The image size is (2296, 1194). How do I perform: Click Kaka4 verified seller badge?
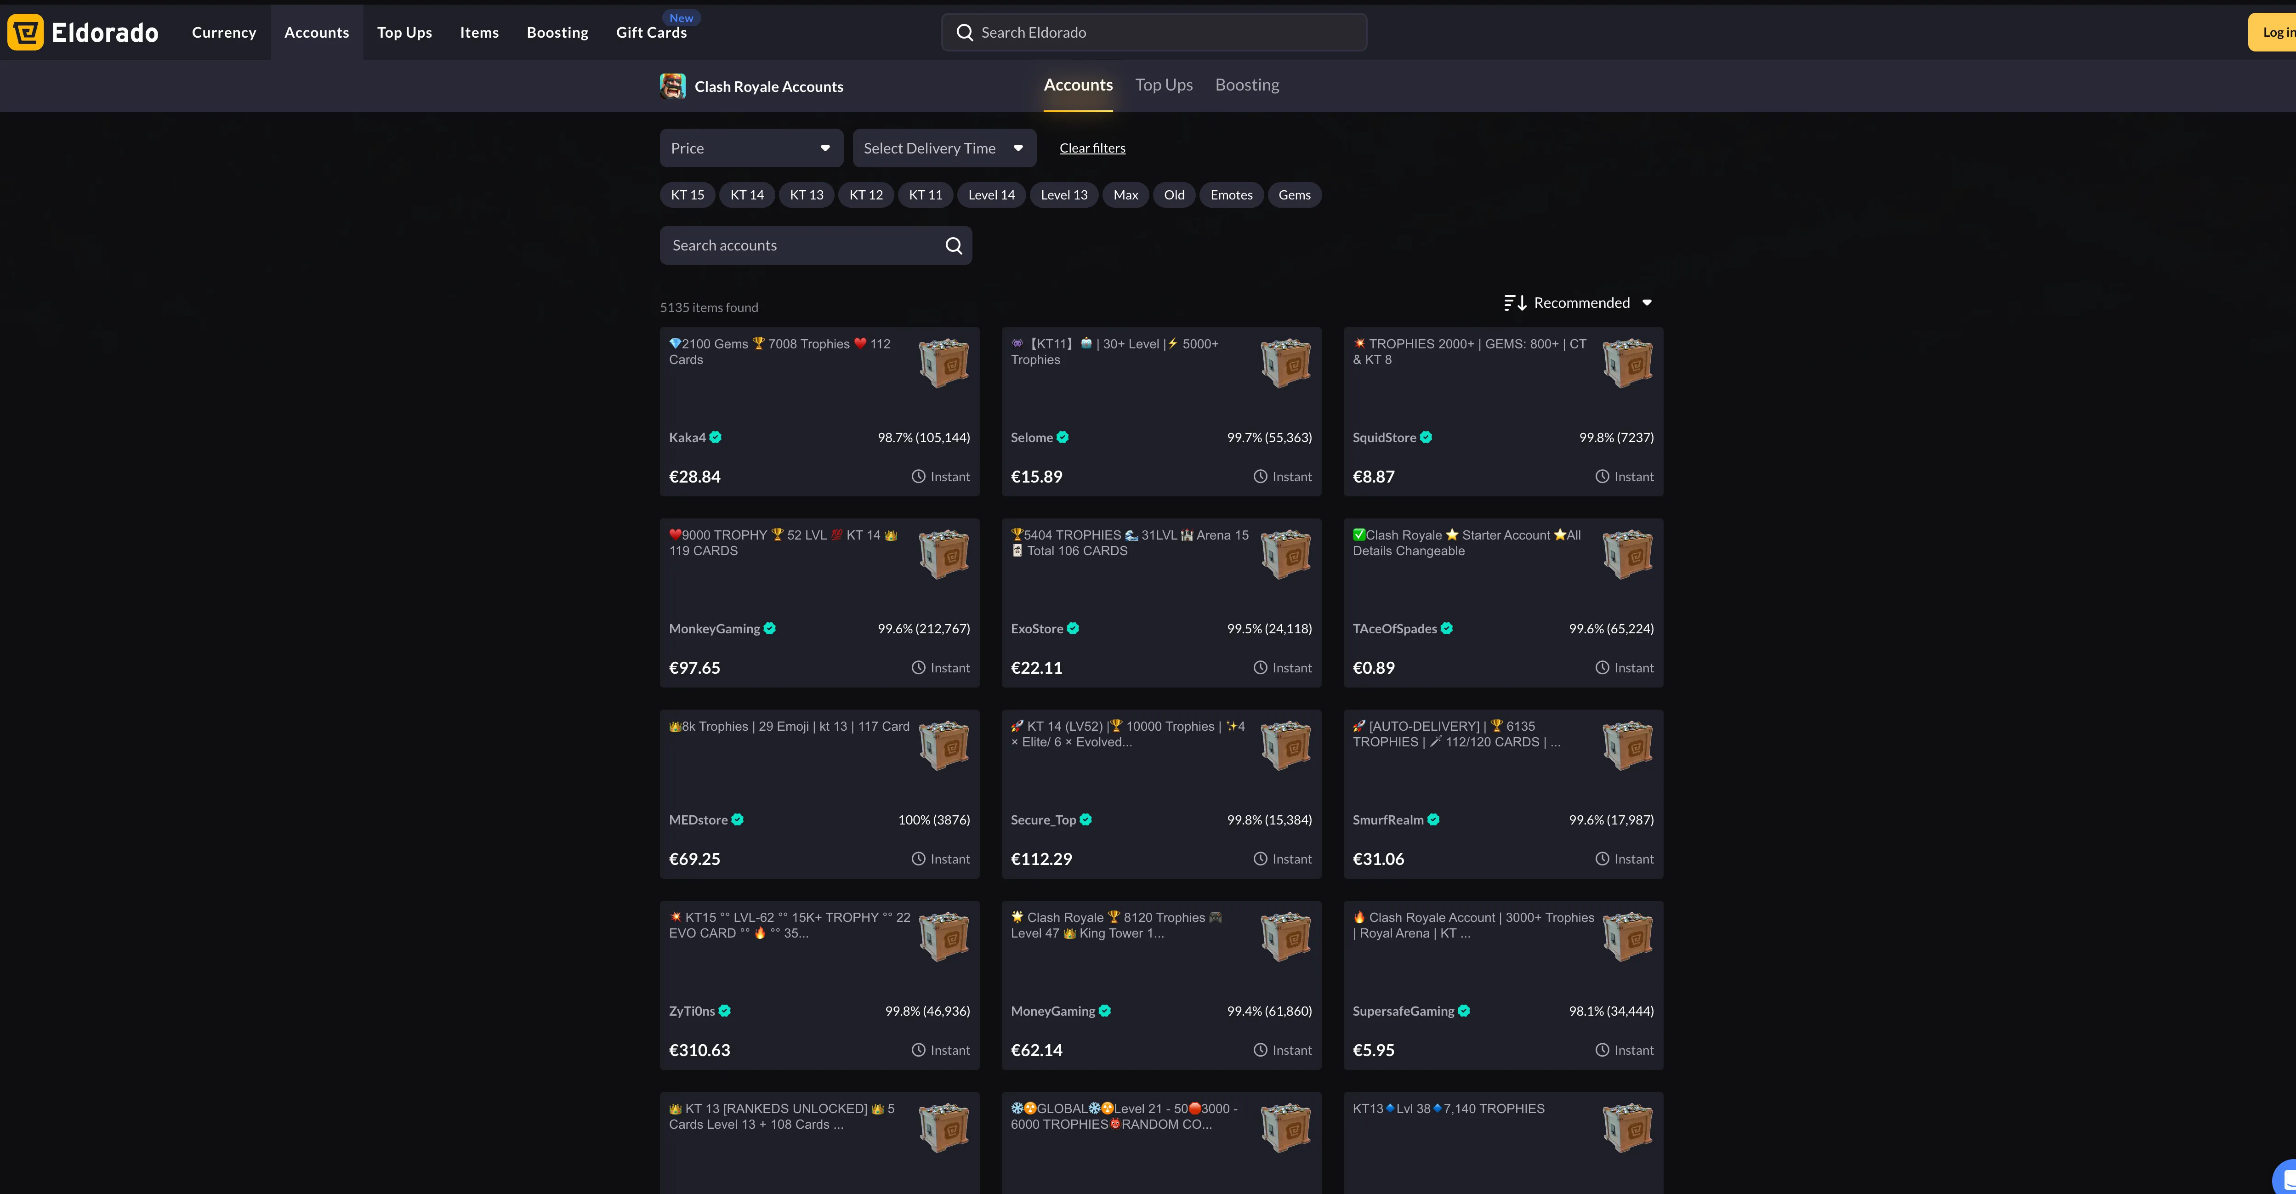point(716,438)
